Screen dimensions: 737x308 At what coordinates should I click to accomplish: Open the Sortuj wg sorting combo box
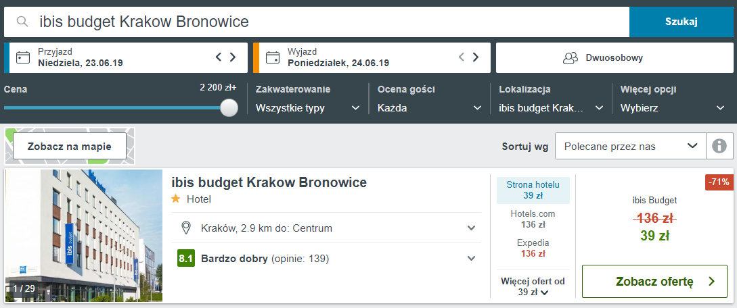629,146
